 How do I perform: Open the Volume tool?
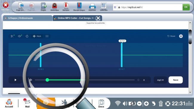(x=20, y=36)
